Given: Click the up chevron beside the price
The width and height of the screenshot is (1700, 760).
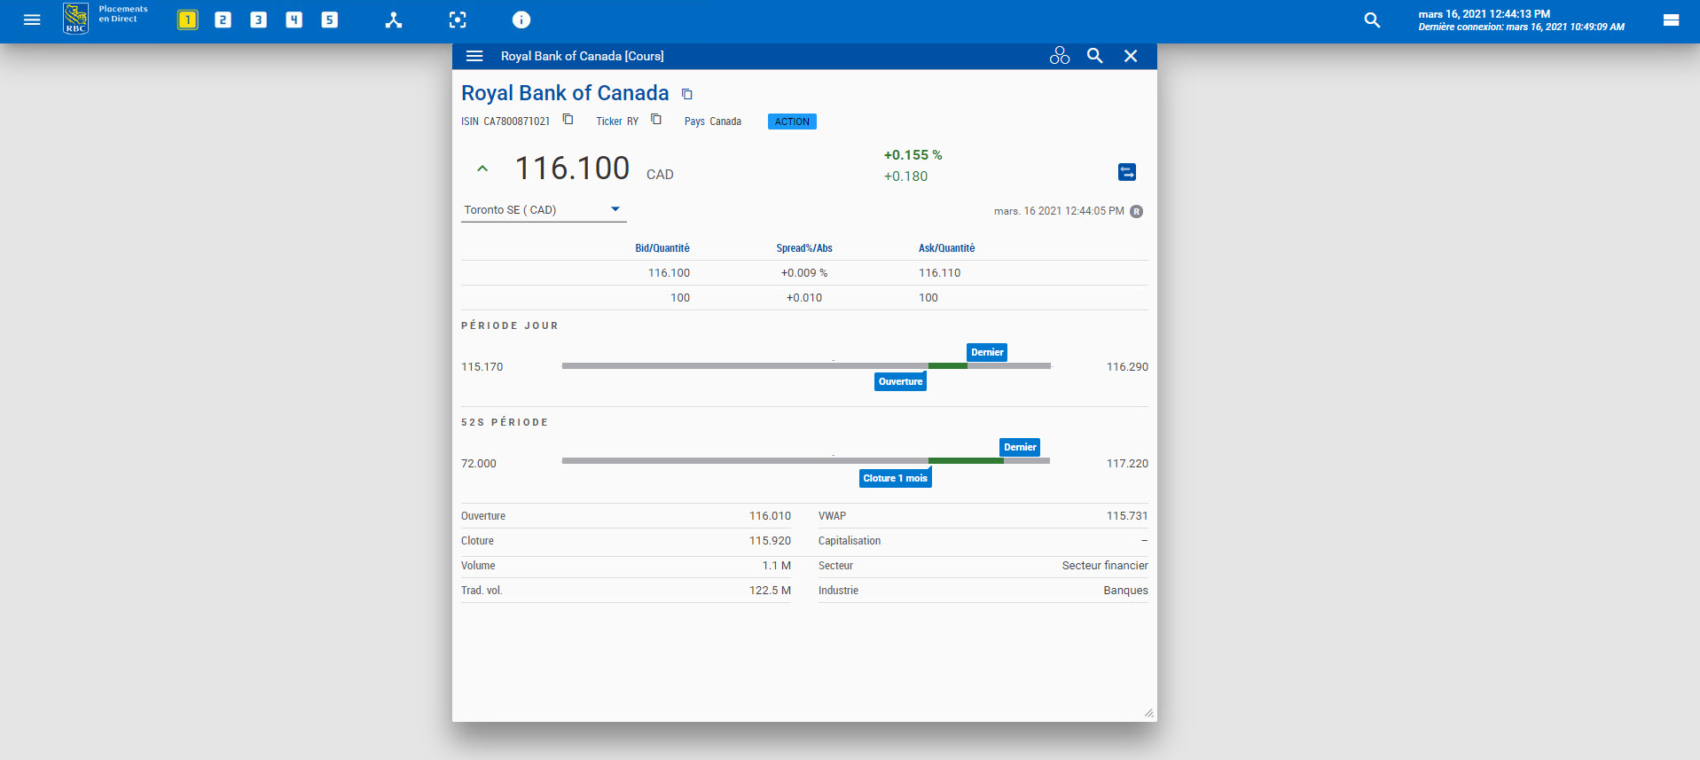Looking at the screenshot, I should (x=482, y=168).
